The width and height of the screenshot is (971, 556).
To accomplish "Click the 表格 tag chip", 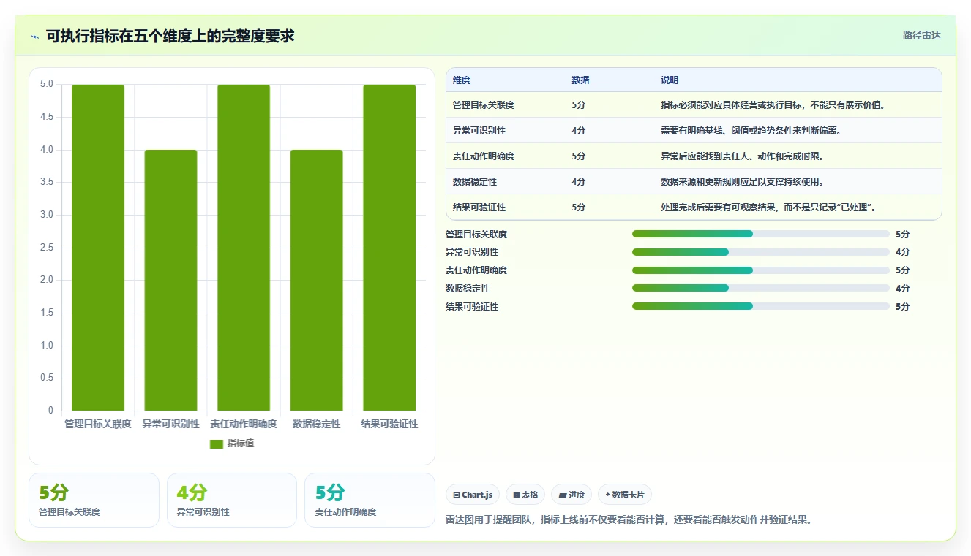I will tap(525, 495).
